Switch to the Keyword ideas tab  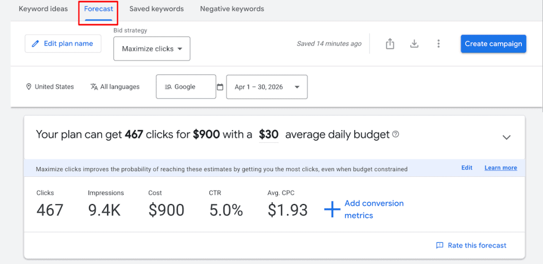point(43,9)
